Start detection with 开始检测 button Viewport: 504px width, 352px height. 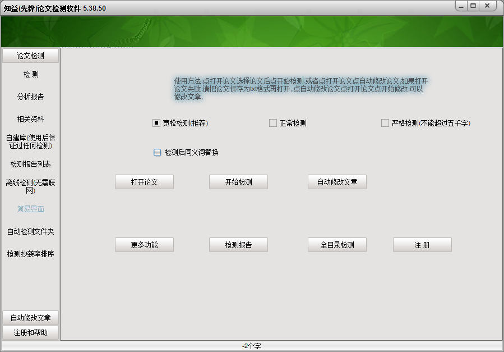[x=238, y=182]
